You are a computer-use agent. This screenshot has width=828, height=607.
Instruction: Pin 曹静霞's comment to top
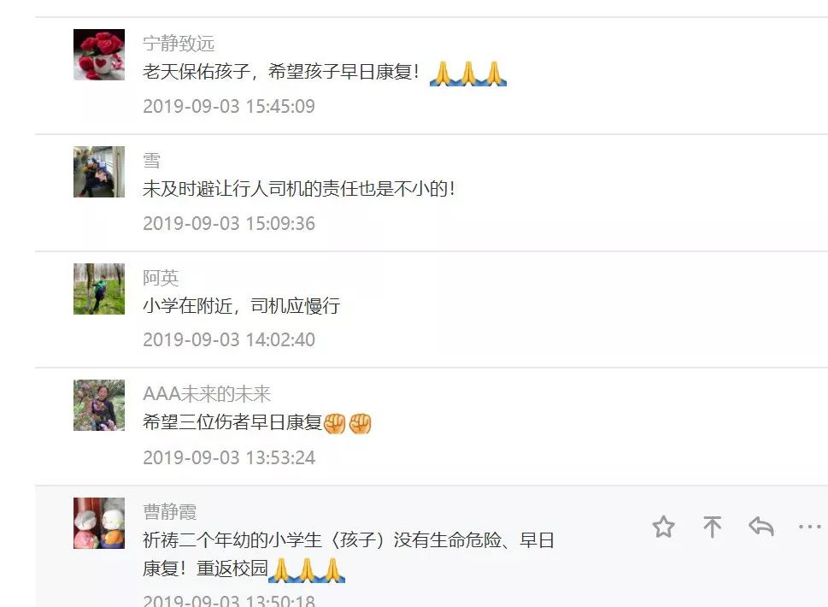pos(712,527)
